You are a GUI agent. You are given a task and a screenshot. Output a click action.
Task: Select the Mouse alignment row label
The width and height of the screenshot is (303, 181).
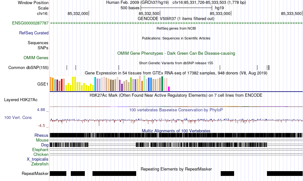coord(42,140)
